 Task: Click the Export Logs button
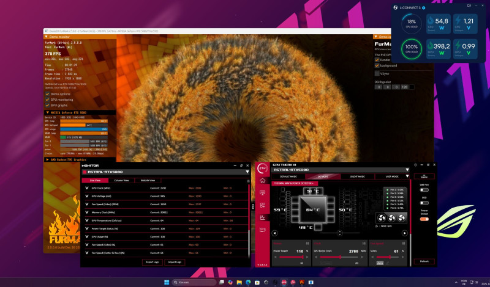pyautogui.click(x=152, y=262)
